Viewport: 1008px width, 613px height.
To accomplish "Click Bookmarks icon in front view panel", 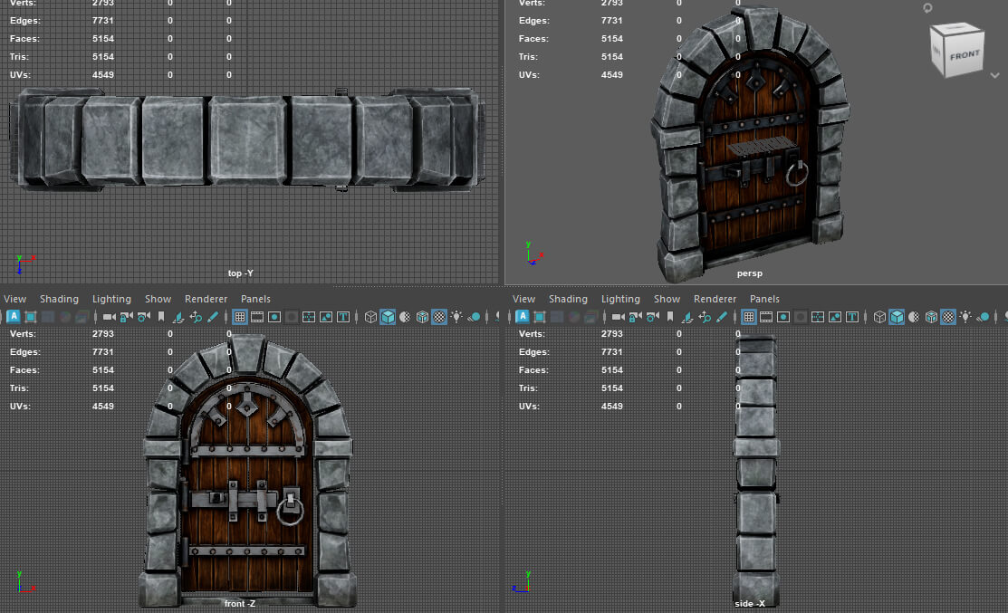I will pyautogui.click(x=161, y=317).
